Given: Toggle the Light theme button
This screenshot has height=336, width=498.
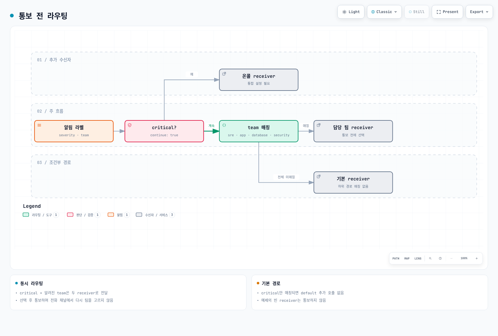Looking at the screenshot, I should pos(351,12).
